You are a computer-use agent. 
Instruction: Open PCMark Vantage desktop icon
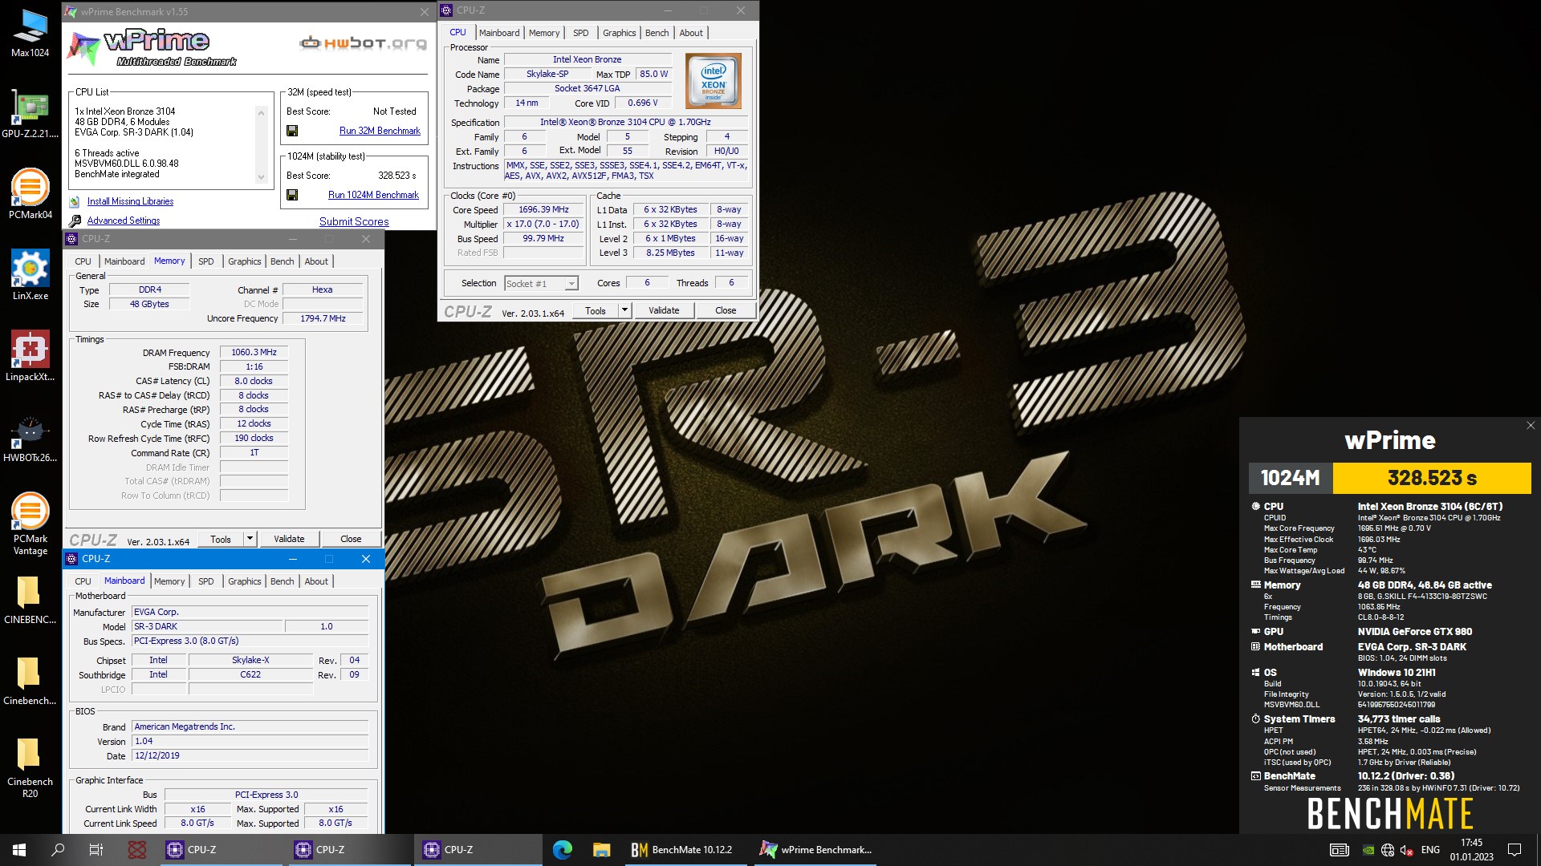30,524
